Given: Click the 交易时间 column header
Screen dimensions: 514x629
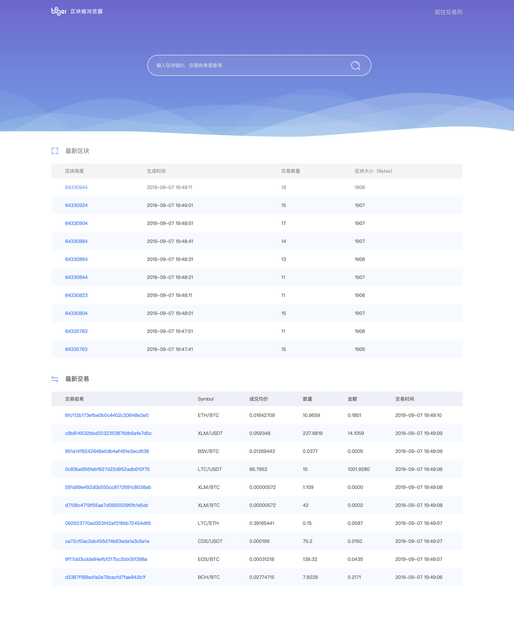Looking at the screenshot, I should [404, 399].
